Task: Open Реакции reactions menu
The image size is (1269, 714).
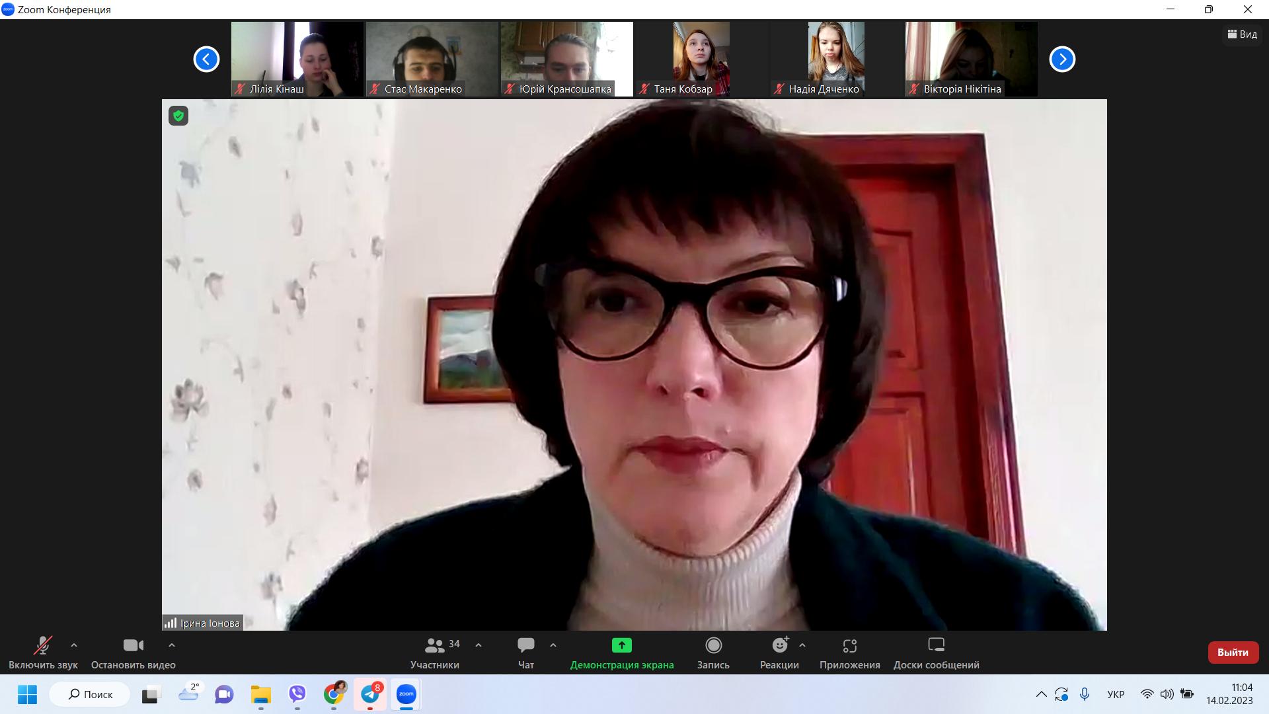Action: [779, 652]
